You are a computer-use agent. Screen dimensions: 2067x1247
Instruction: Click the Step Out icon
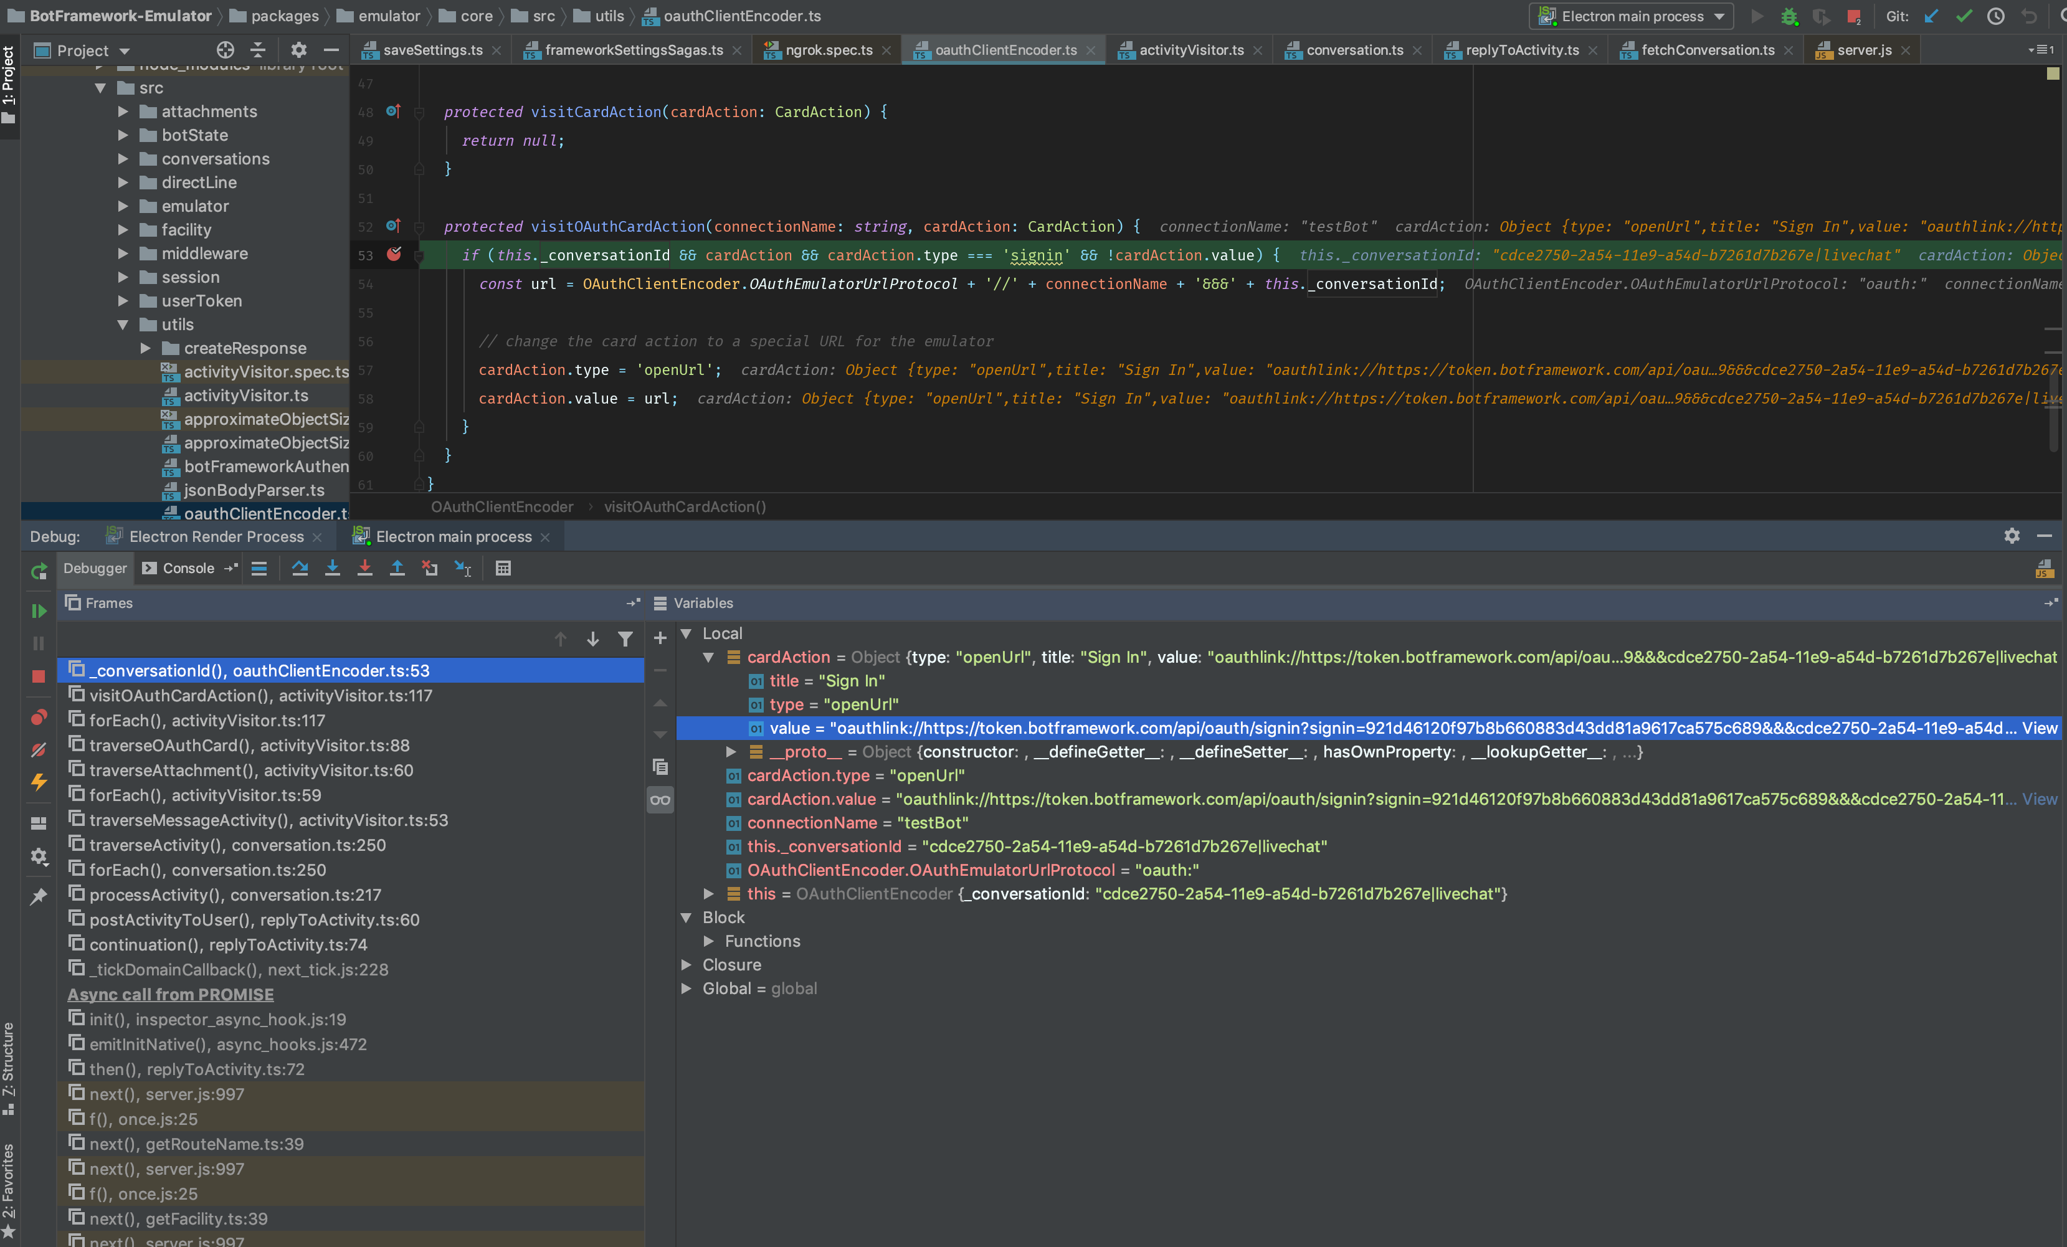(397, 569)
